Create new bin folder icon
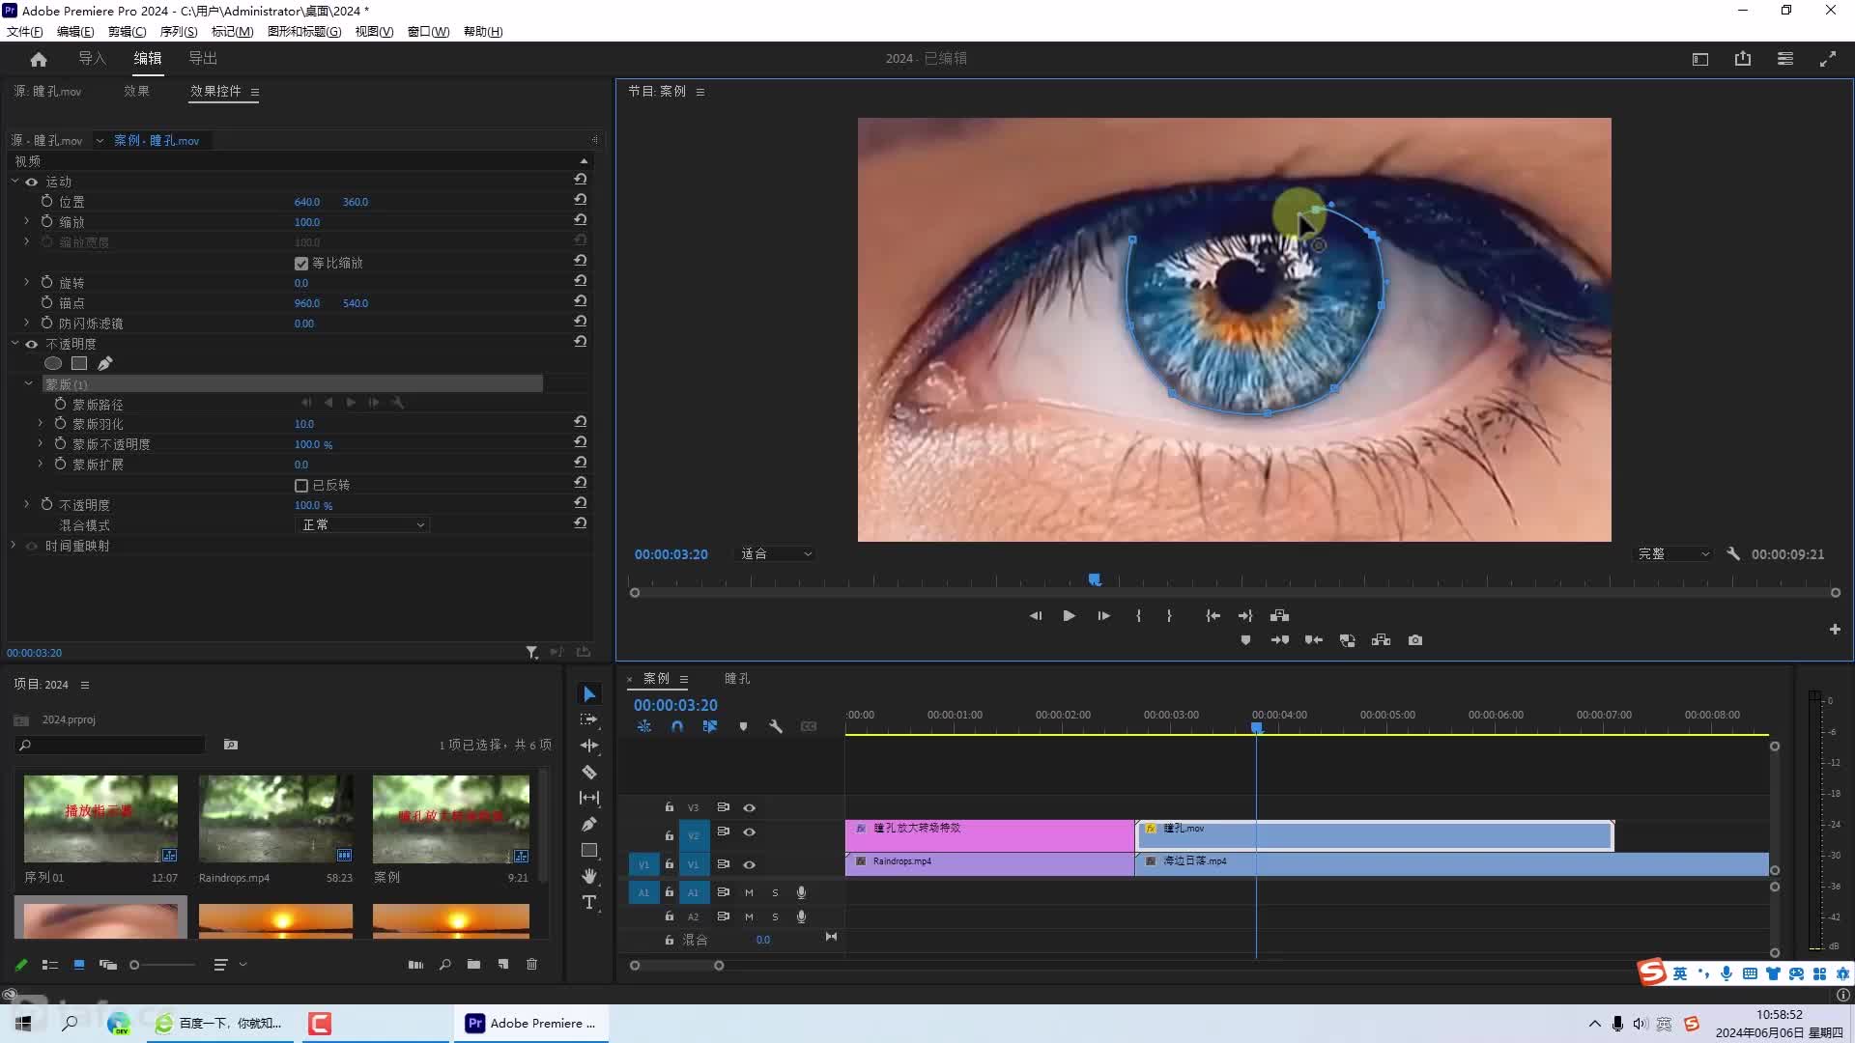 click(x=473, y=964)
